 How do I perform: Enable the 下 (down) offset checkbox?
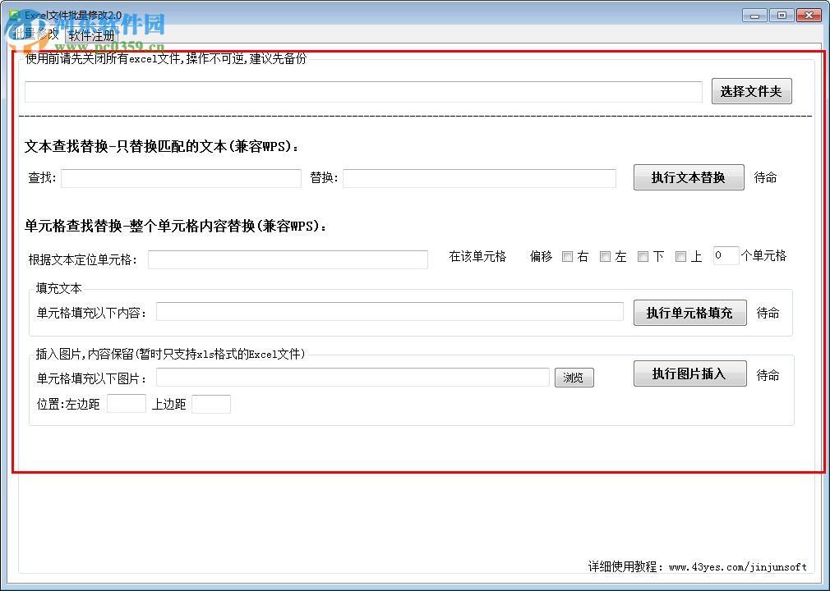click(x=643, y=256)
